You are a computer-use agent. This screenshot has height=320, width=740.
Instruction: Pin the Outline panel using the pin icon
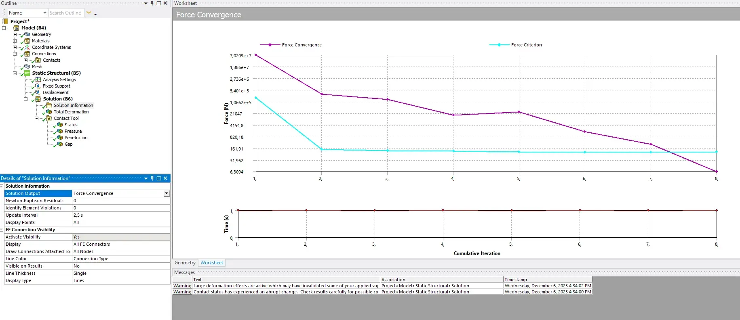coord(152,3)
